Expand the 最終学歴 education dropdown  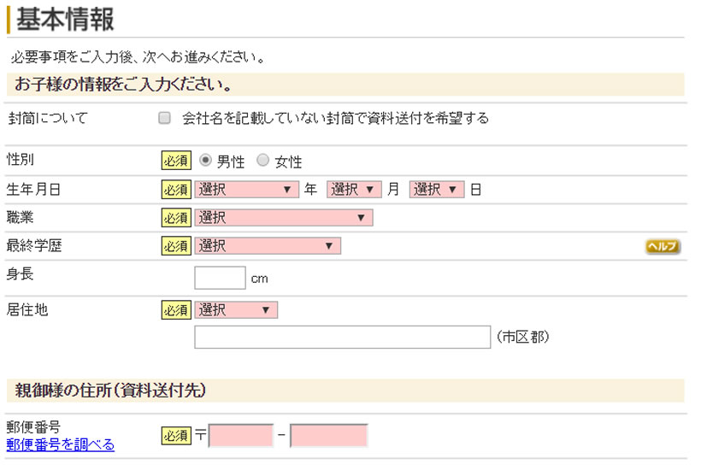point(267,246)
